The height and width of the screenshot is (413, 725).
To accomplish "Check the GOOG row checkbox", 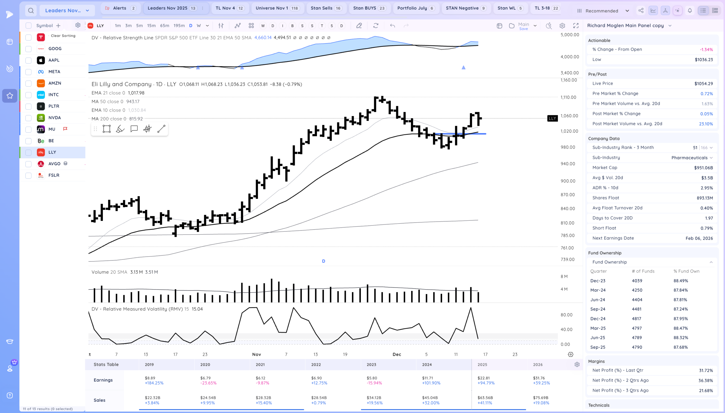I will tap(28, 49).
